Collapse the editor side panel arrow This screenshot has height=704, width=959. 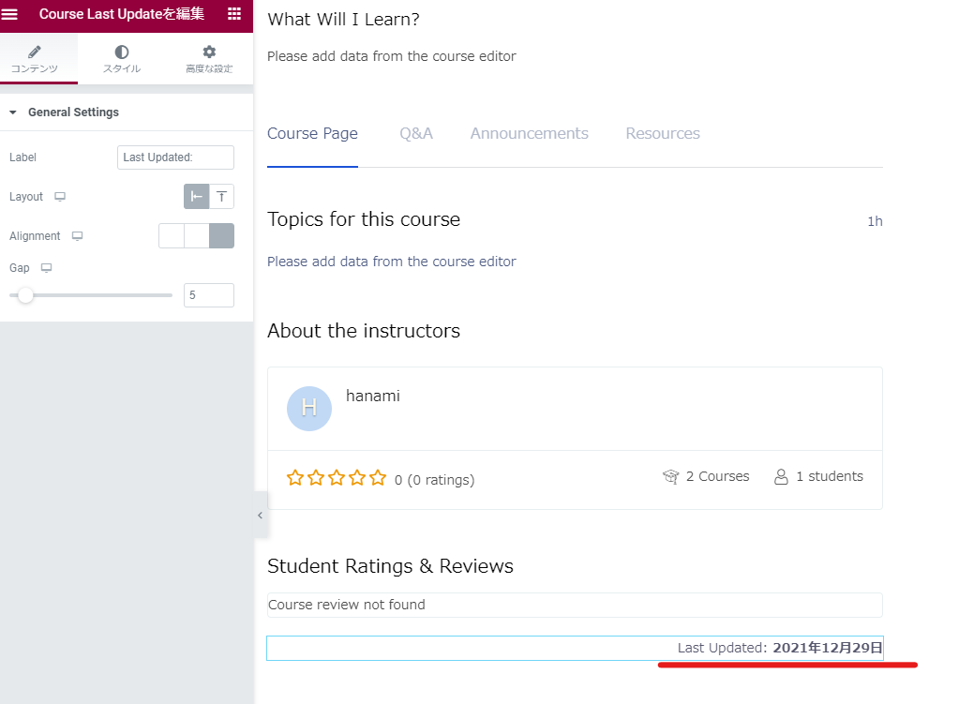[x=260, y=516]
